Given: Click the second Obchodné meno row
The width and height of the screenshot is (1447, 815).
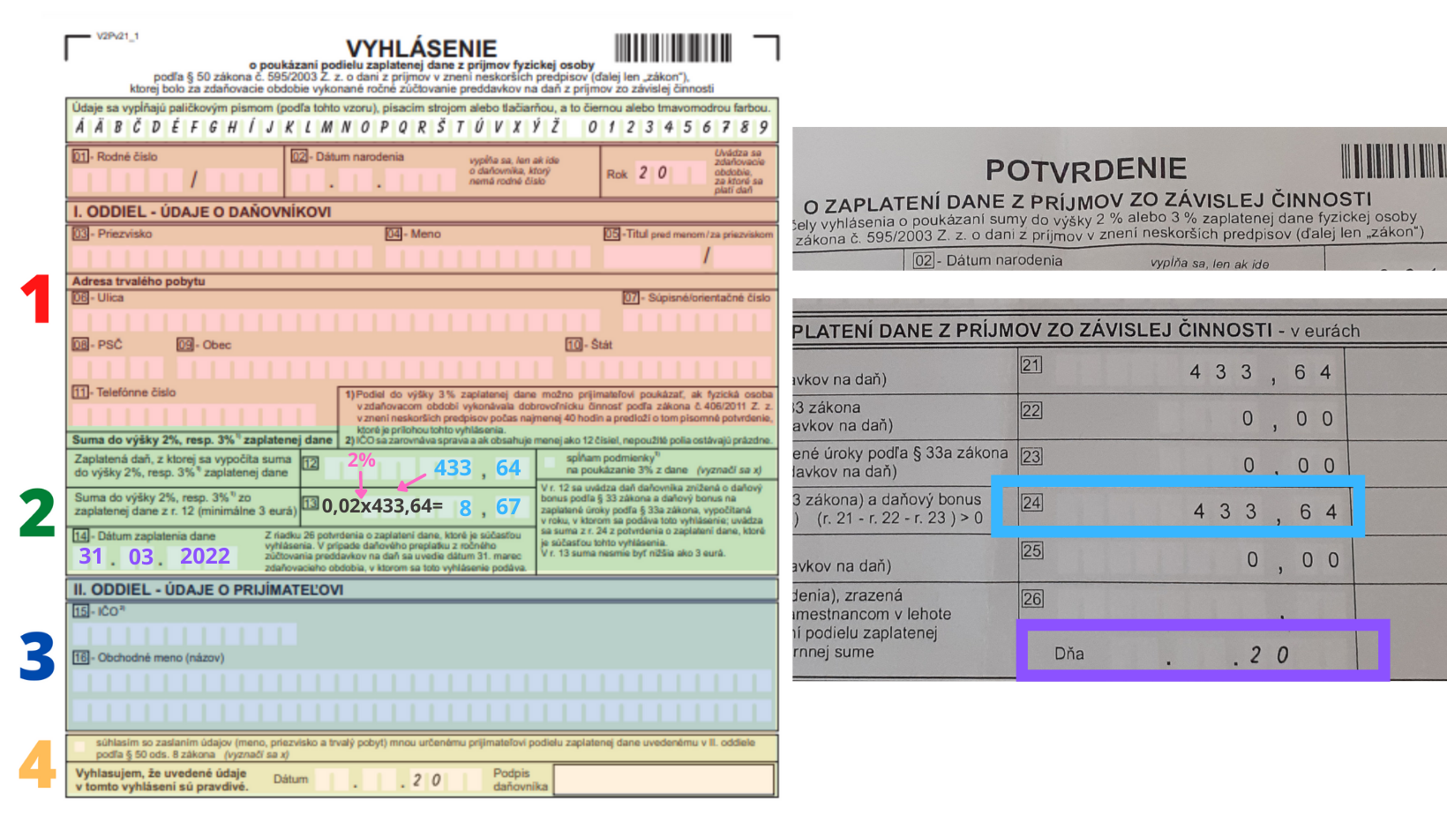Looking at the screenshot, I should (x=422, y=712).
